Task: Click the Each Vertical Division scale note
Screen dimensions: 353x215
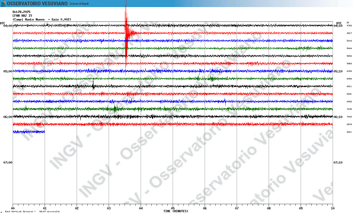Action: (x=32, y=211)
